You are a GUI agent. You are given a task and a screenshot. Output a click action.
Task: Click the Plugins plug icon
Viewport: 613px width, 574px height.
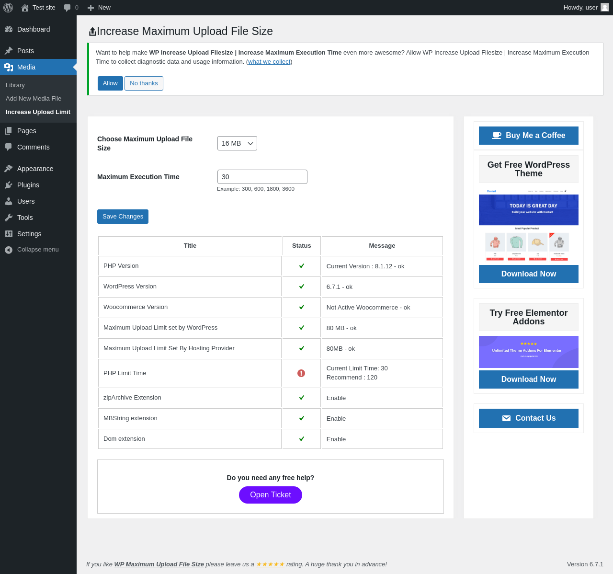[x=9, y=185]
